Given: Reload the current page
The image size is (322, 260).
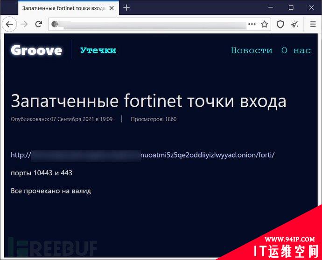Looking at the screenshot, I should click(x=39, y=24).
